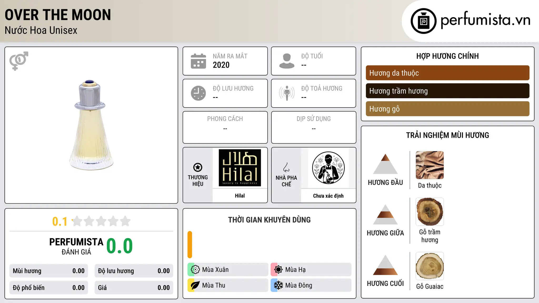
Task: Open the perfumer illustration thumbnail
Action: pos(328,168)
